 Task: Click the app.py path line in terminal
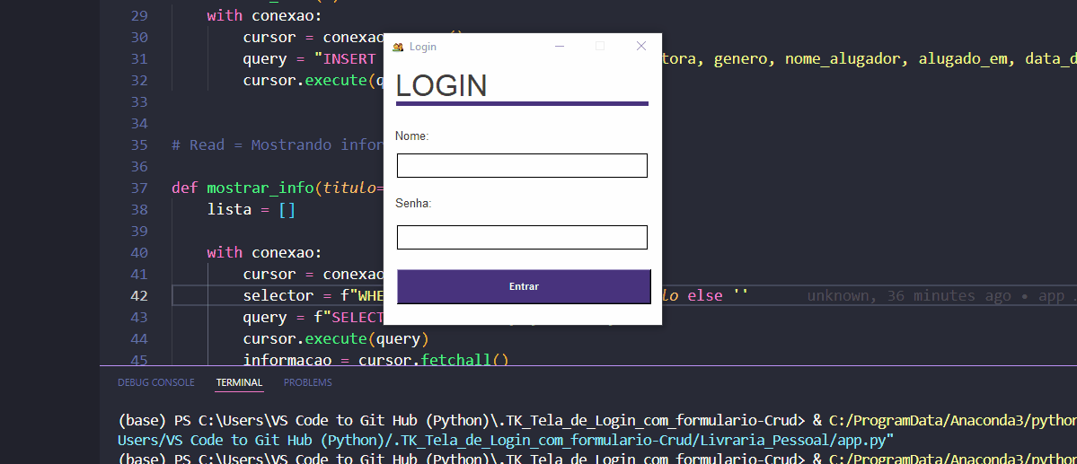point(505,440)
